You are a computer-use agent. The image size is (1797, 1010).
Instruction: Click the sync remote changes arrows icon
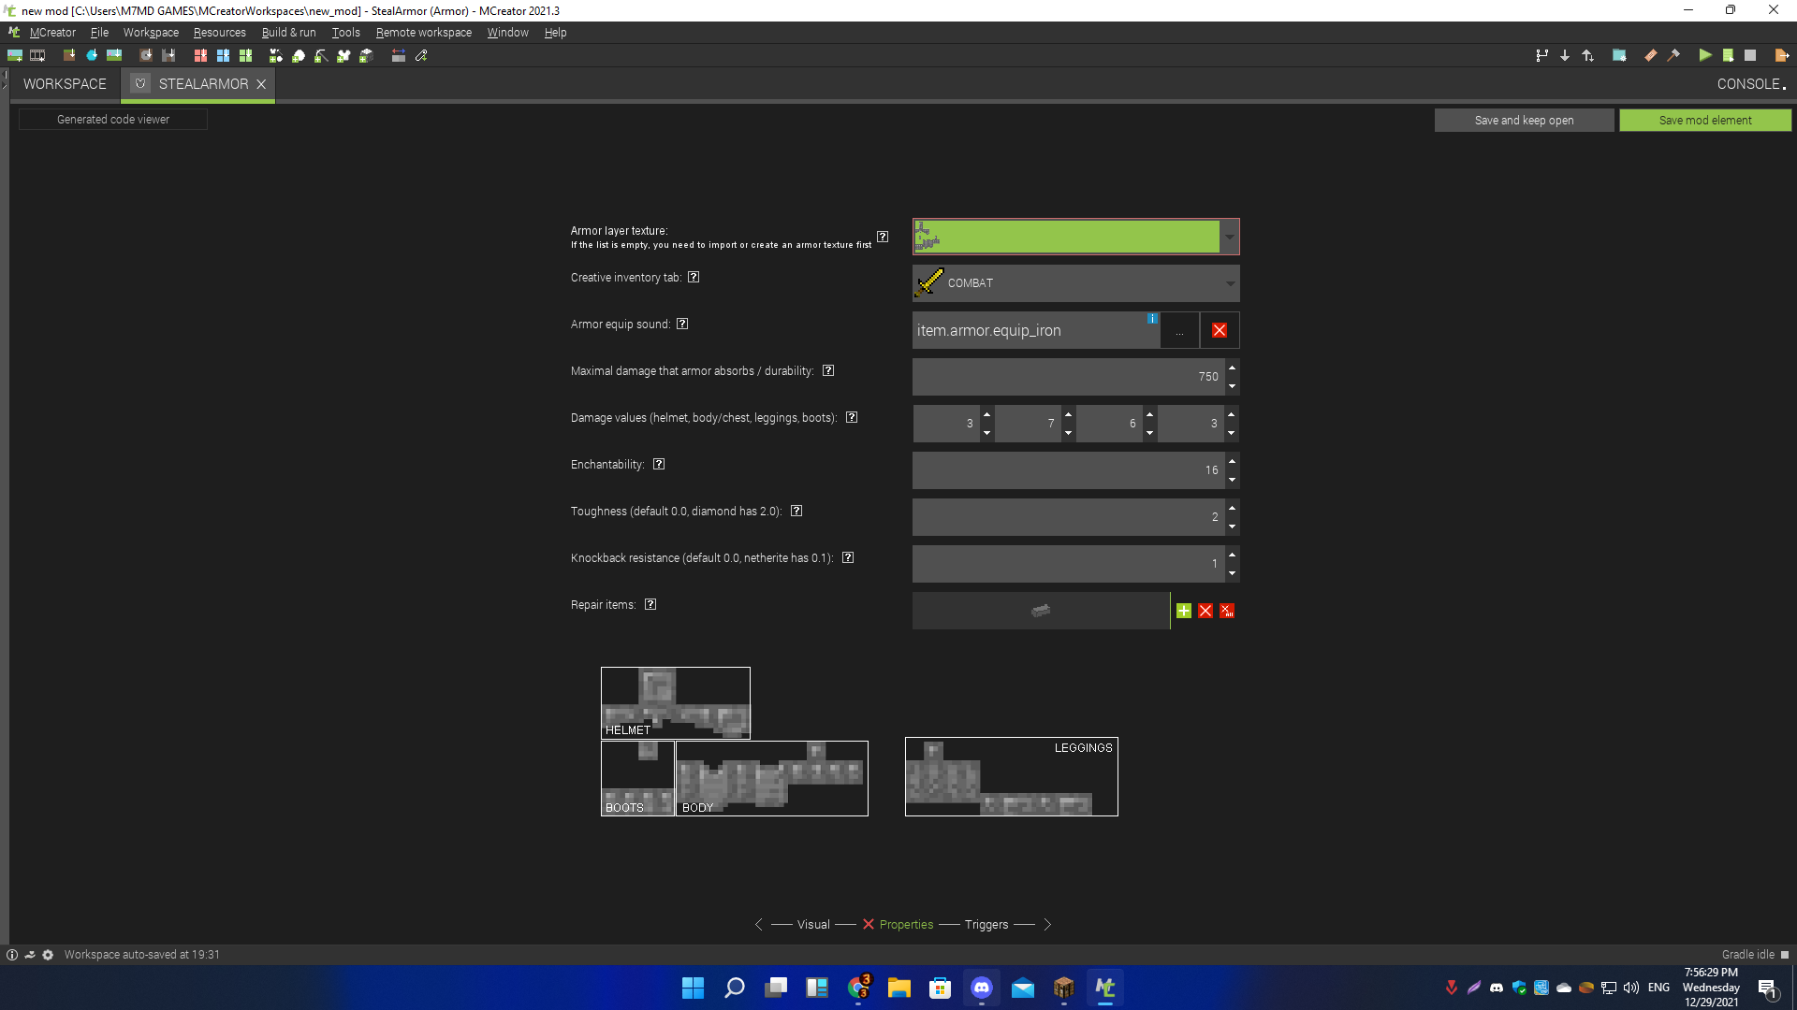point(1588,56)
